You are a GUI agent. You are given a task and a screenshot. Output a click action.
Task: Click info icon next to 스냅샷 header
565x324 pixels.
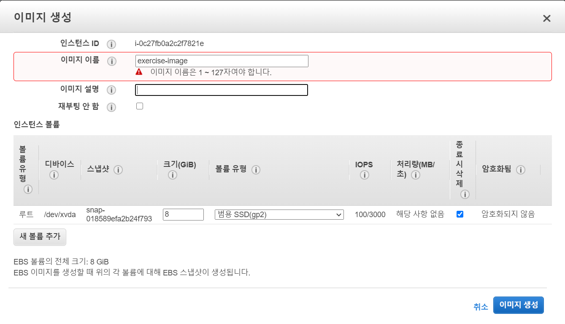pos(118,170)
